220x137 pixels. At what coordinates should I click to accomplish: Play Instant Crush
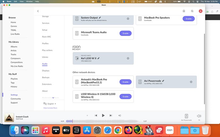(x=103, y=115)
